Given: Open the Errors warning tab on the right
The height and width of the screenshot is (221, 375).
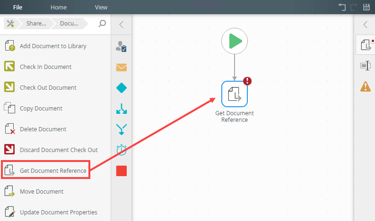Looking at the screenshot, I should 366,86.
